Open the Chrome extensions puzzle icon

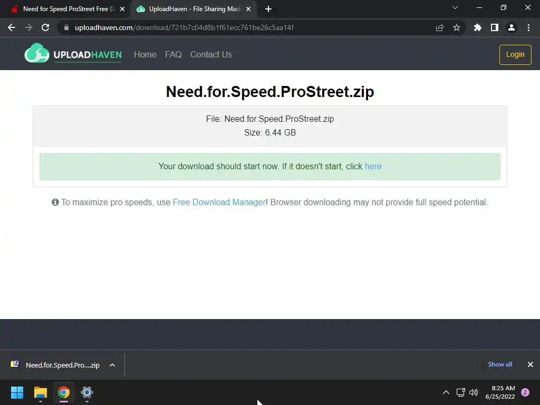[x=478, y=27]
